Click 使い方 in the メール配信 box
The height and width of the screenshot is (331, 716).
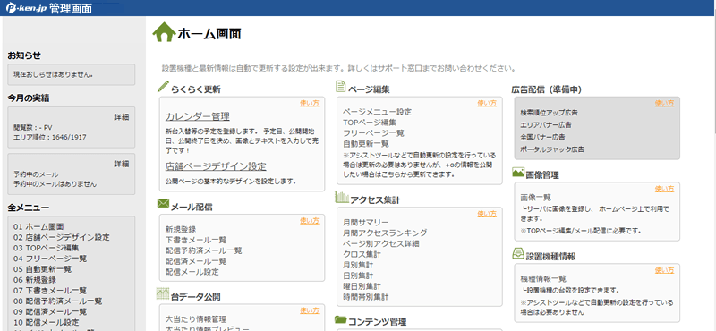[x=309, y=220]
